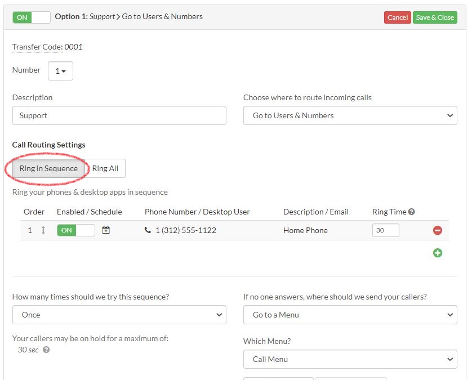Click the Ring Time field showing 30
Image resolution: width=472 pixels, height=380 pixels.
coord(385,230)
